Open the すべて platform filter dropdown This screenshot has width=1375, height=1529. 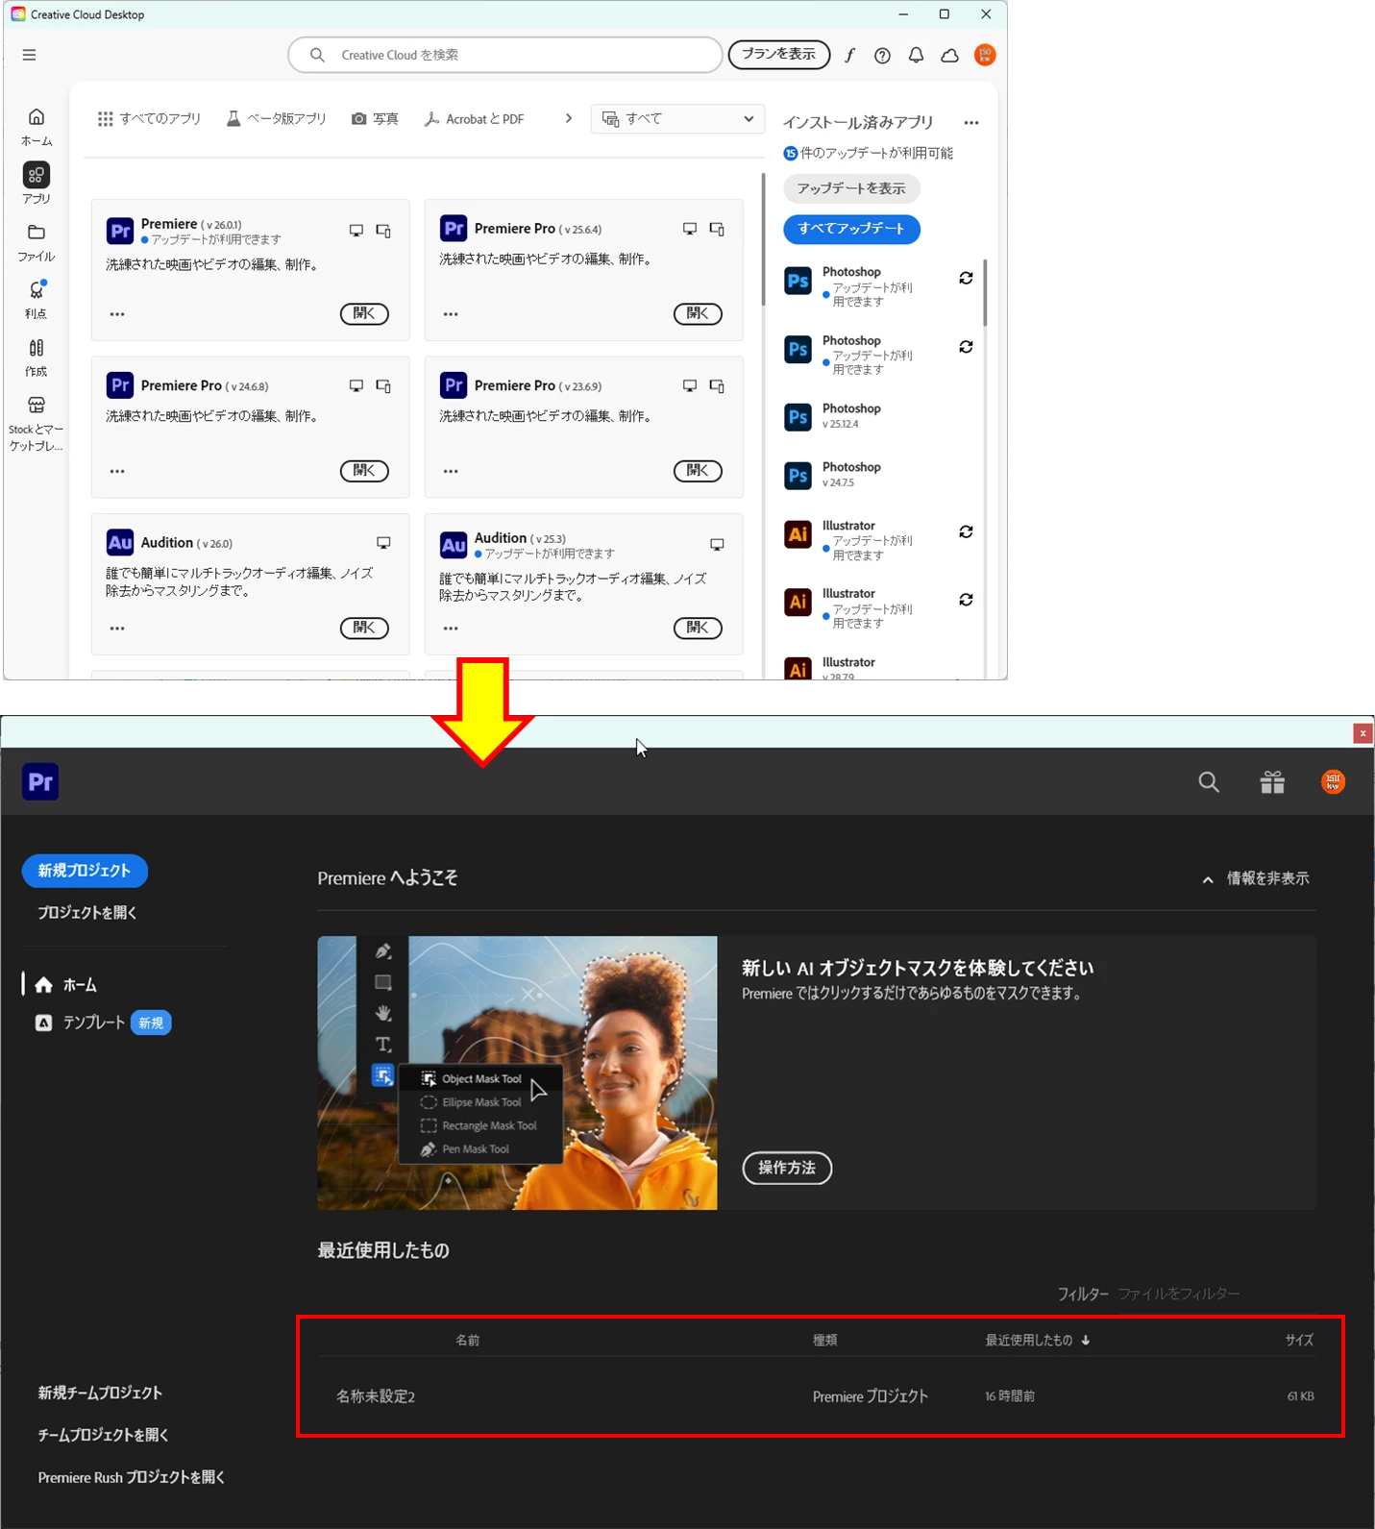click(x=677, y=119)
